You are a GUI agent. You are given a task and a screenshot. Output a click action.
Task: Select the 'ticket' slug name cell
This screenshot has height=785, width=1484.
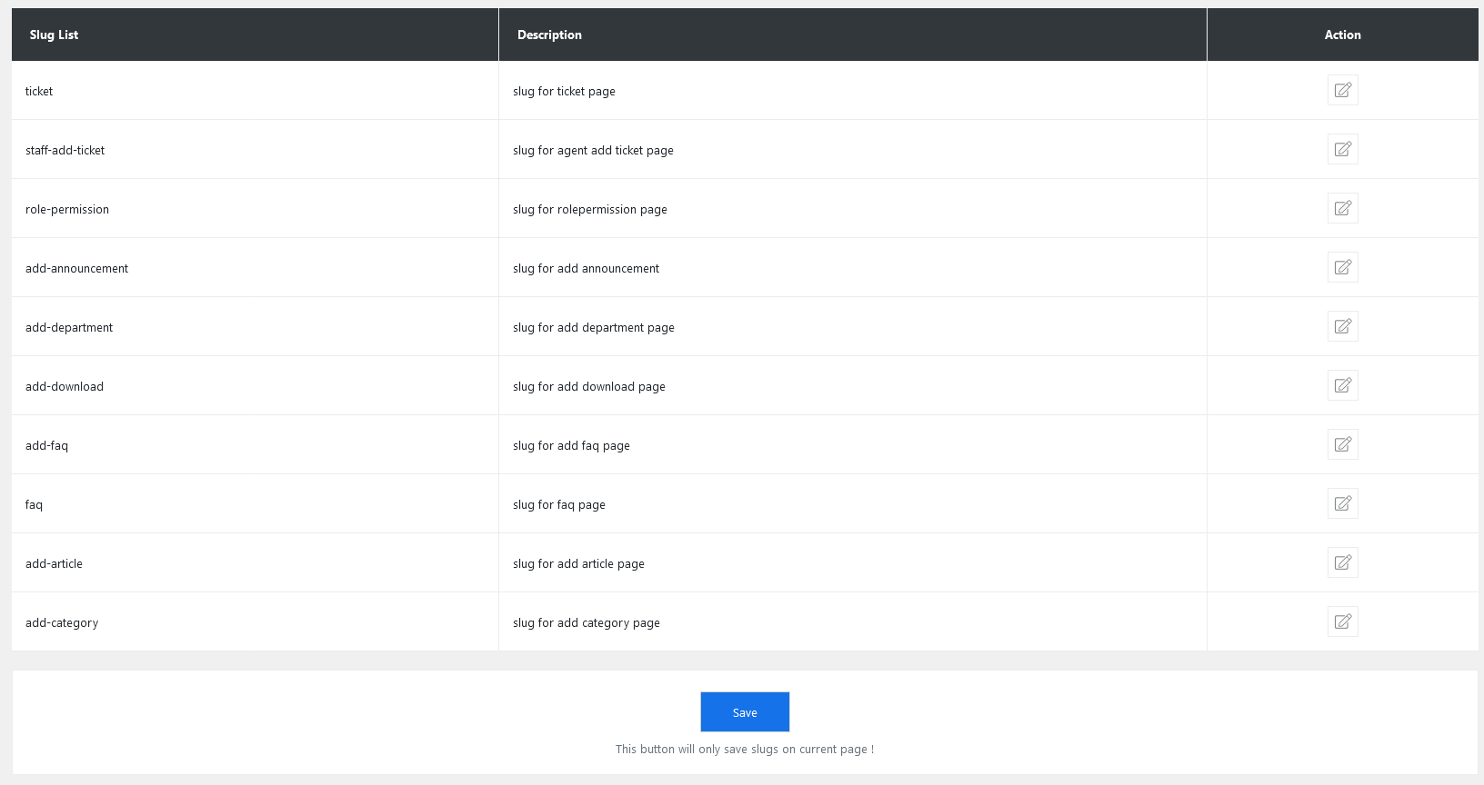39,91
